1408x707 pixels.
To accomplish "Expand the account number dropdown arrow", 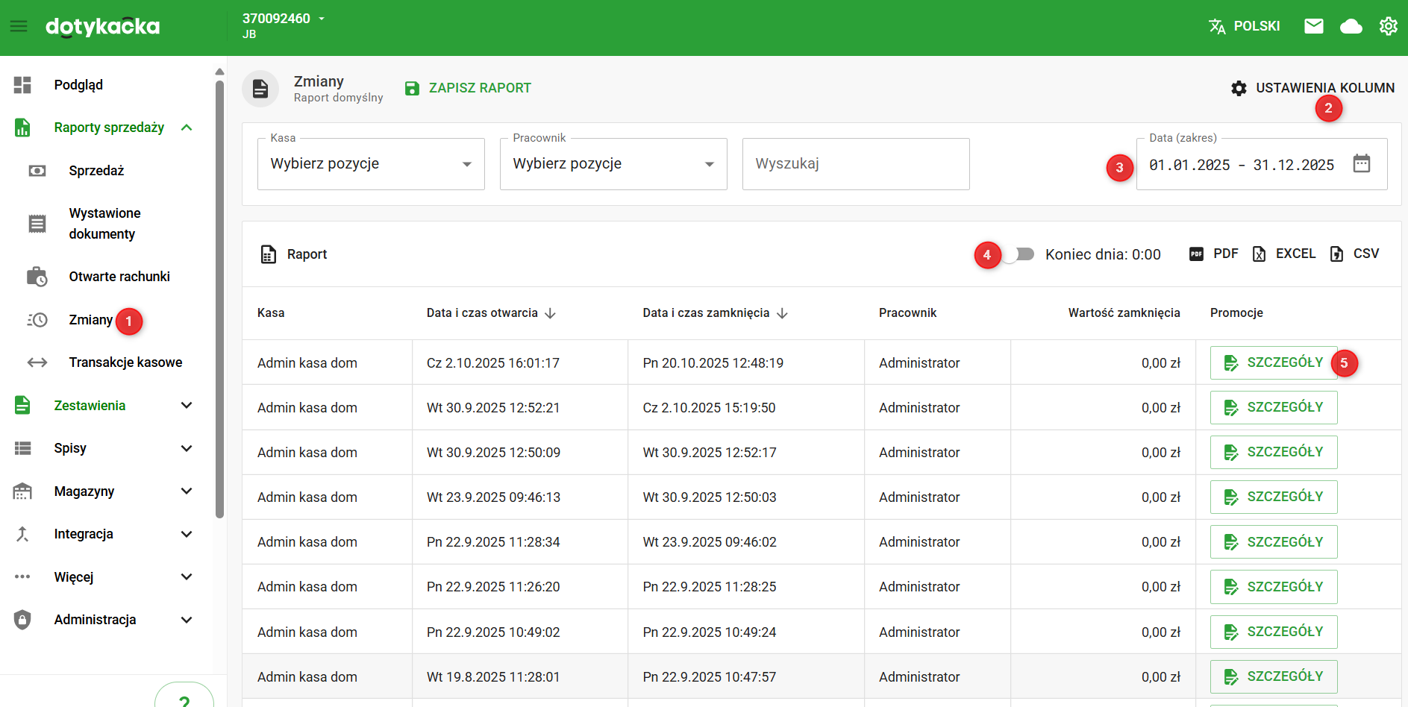I will 322,19.
